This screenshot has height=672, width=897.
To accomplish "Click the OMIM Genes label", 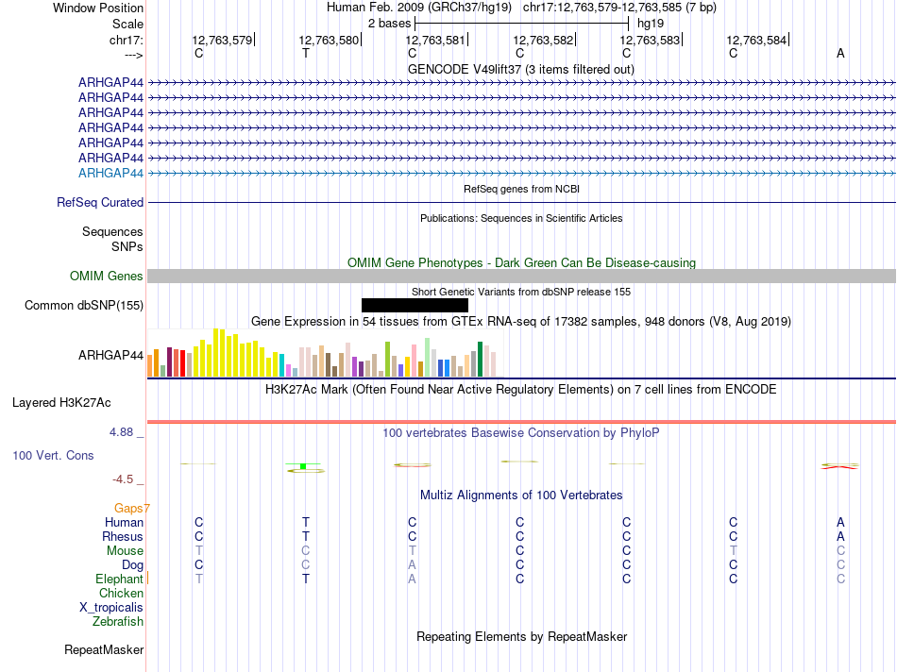I will [106, 277].
